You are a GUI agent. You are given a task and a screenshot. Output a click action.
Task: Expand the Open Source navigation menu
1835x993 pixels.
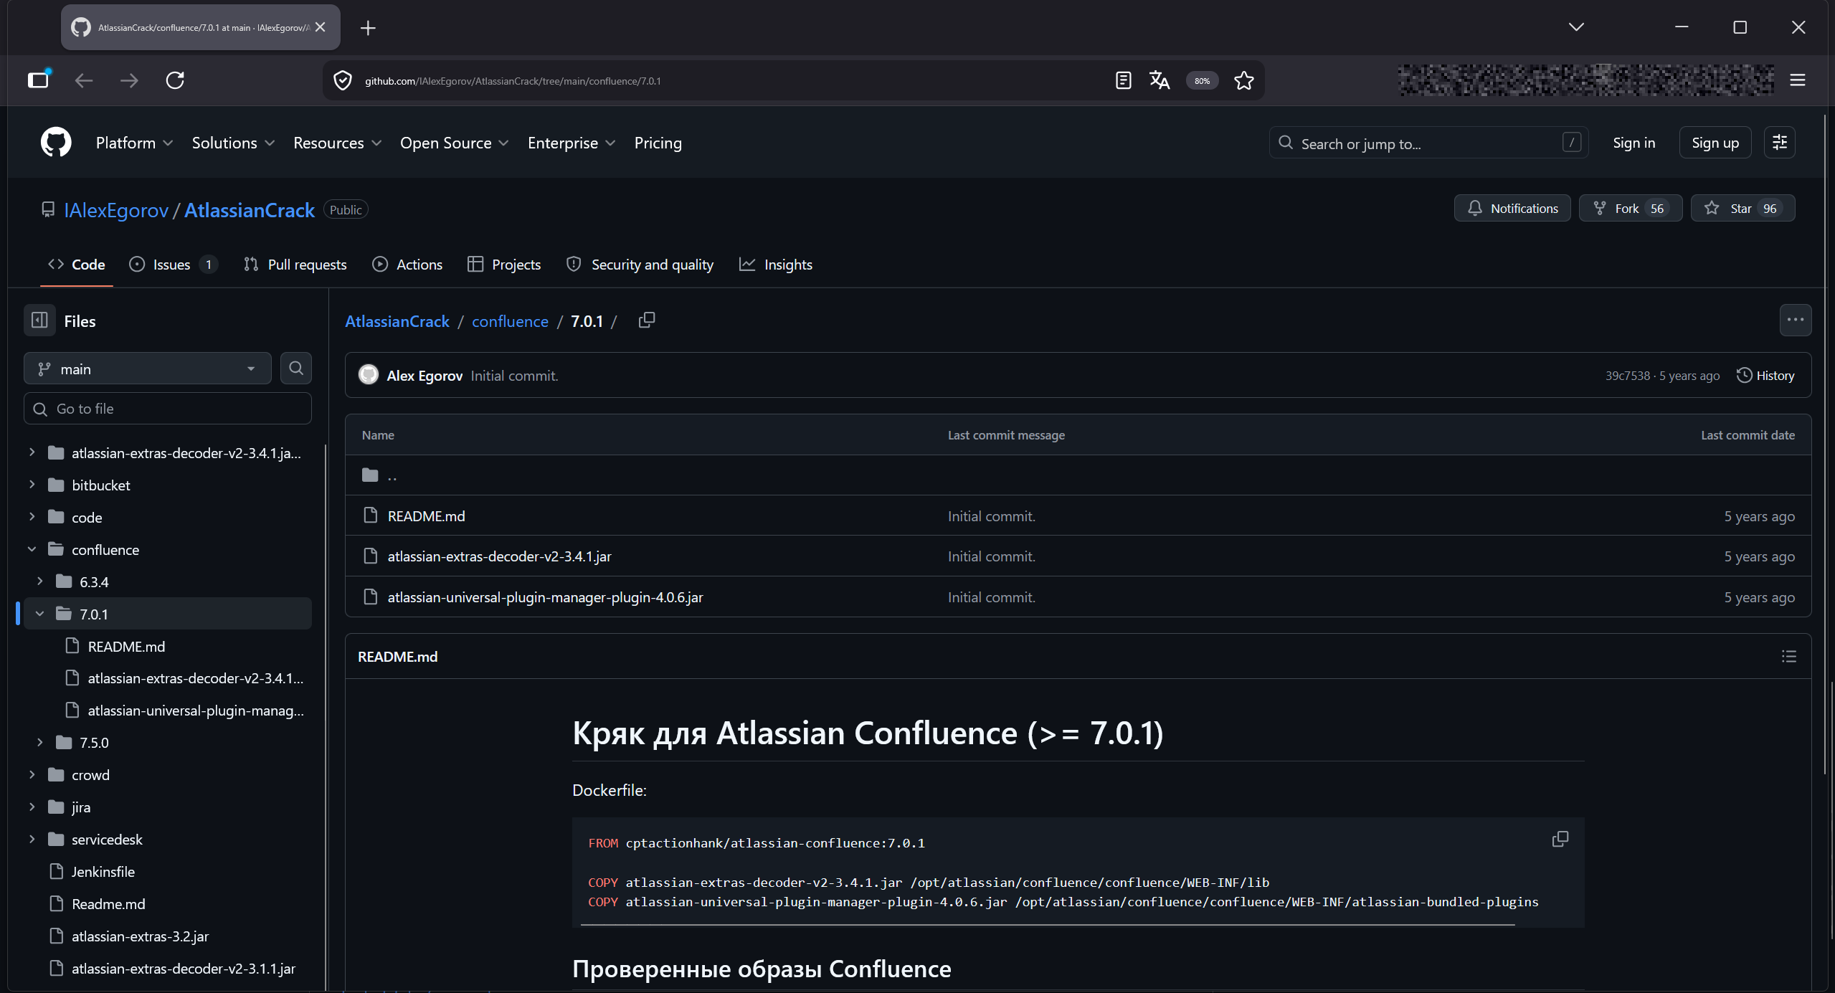[454, 143]
